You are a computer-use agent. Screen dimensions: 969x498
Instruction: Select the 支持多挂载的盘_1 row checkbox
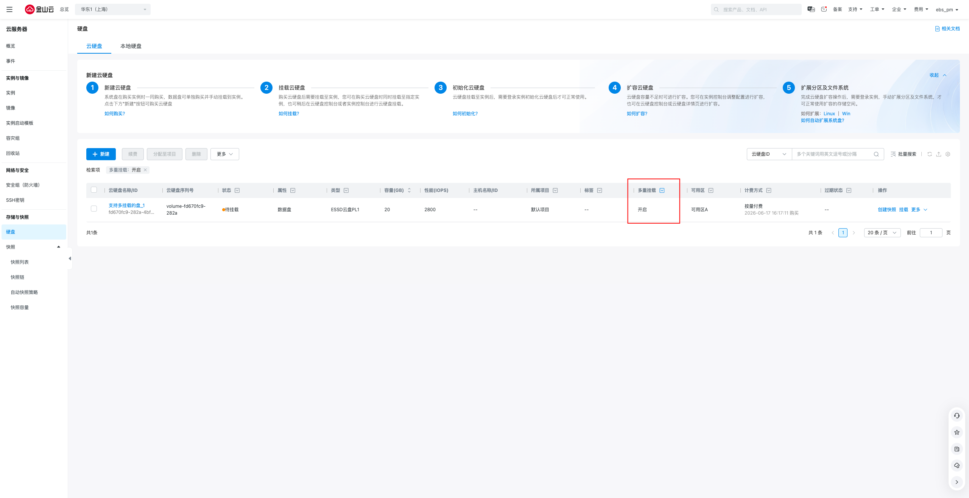pos(94,209)
